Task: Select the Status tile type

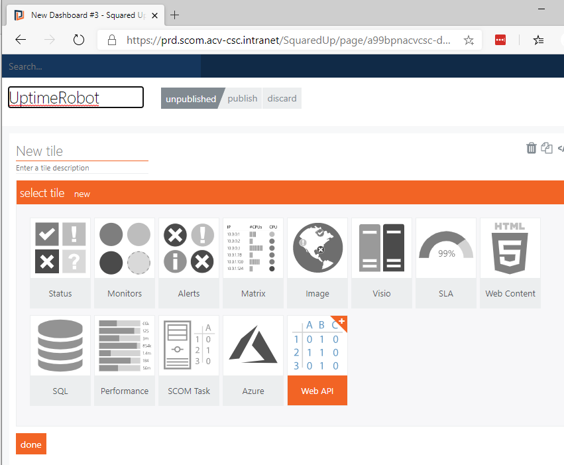Action: point(60,263)
